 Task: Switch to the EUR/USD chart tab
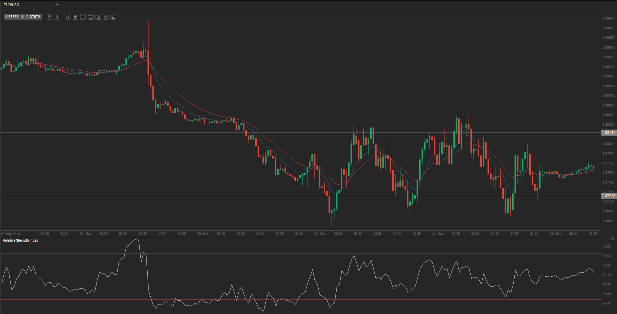(x=12, y=5)
